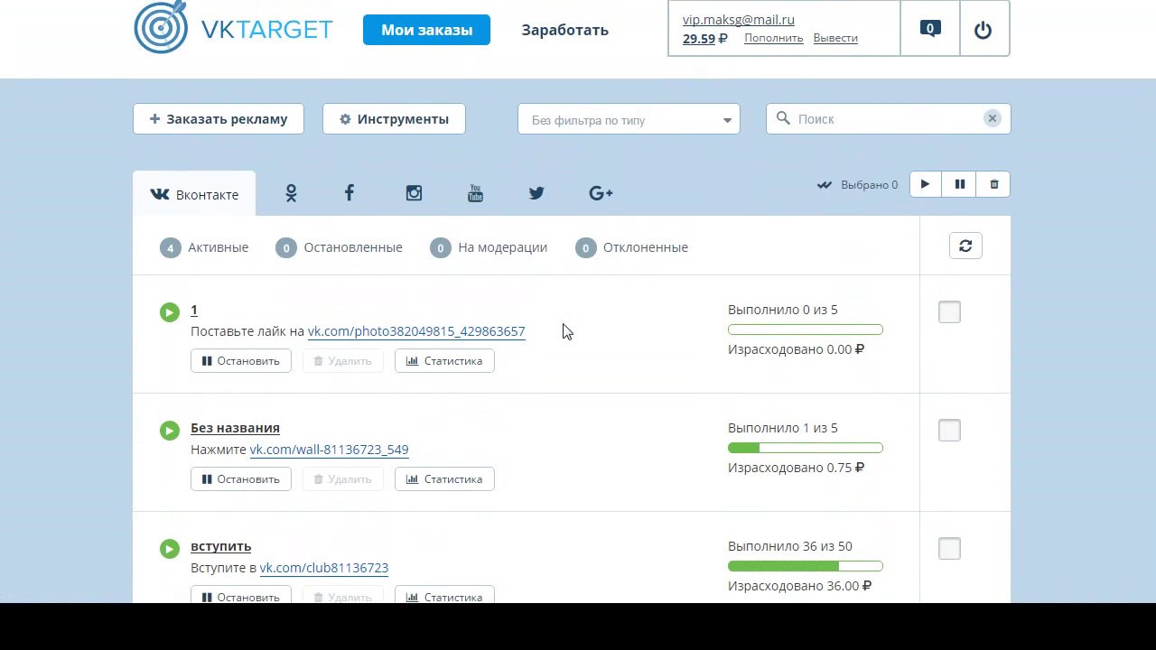Clear the search field with X
Viewport: 1156px width, 650px height.
tap(992, 118)
